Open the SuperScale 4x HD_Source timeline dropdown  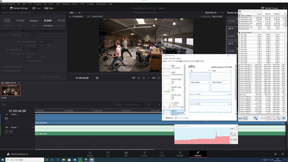coord(147,13)
